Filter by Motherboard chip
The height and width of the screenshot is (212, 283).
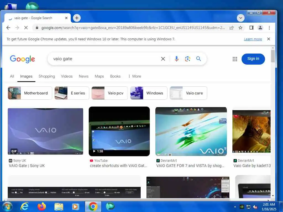pos(30,93)
